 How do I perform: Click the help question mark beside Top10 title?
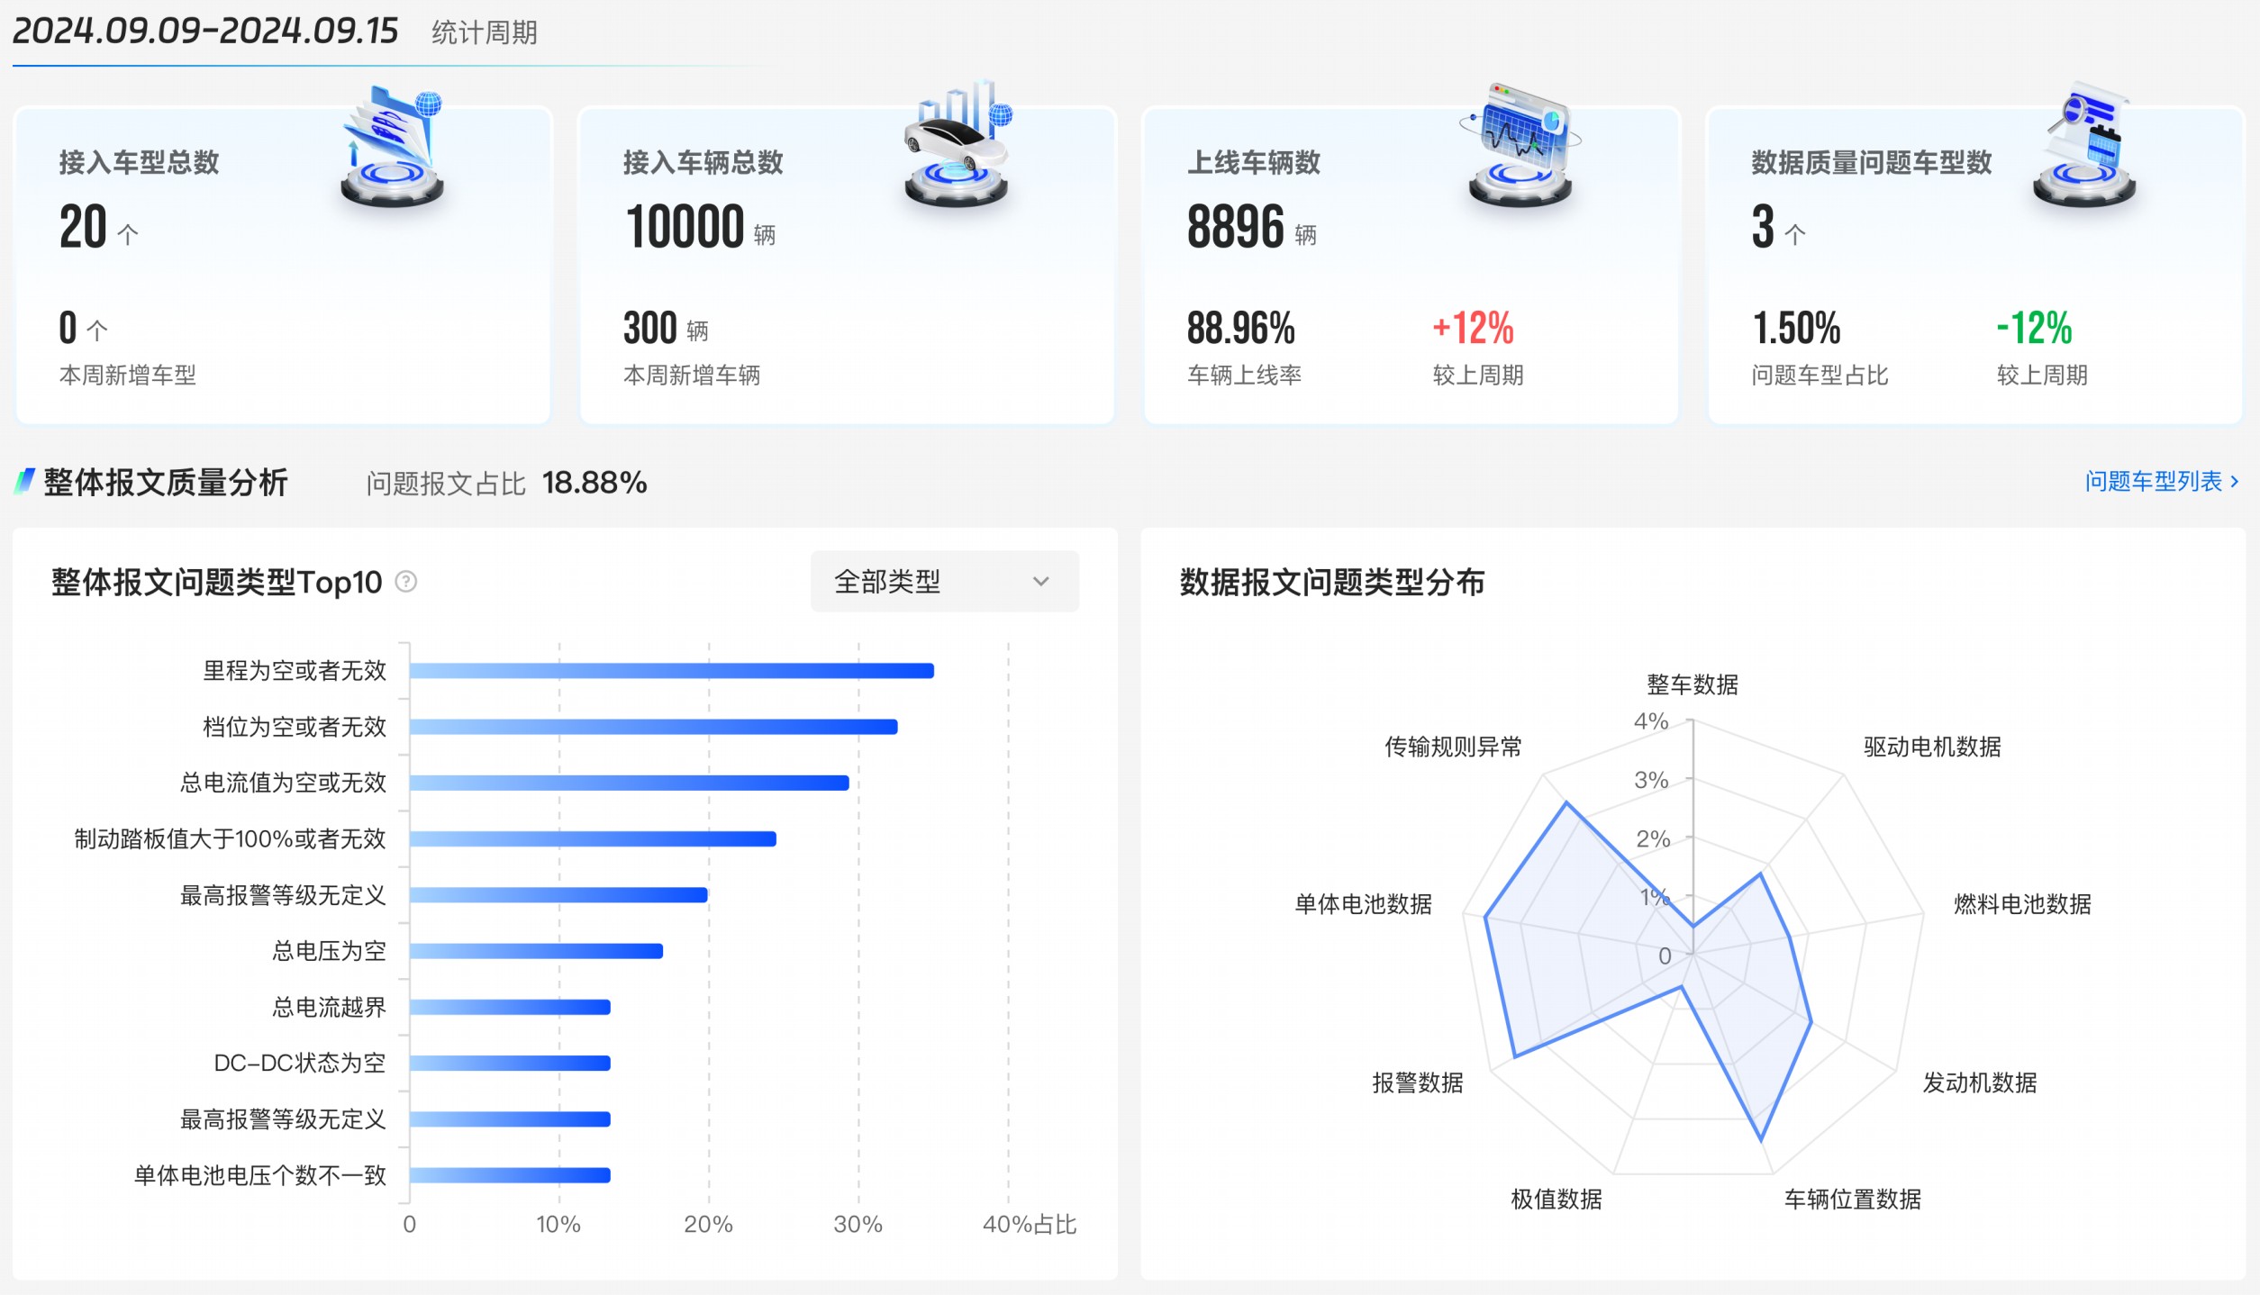point(406,582)
